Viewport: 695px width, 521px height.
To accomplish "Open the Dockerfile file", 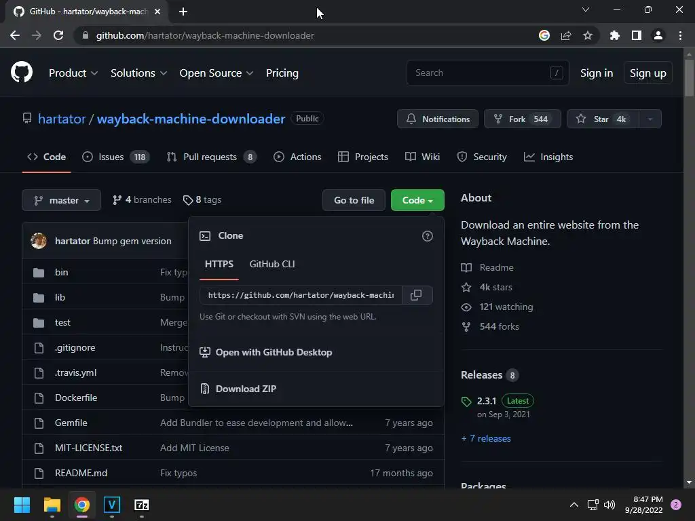I will click(x=76, y=398).
